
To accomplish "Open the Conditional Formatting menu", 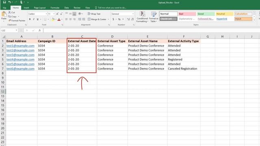I will click(x=142, y=17).
